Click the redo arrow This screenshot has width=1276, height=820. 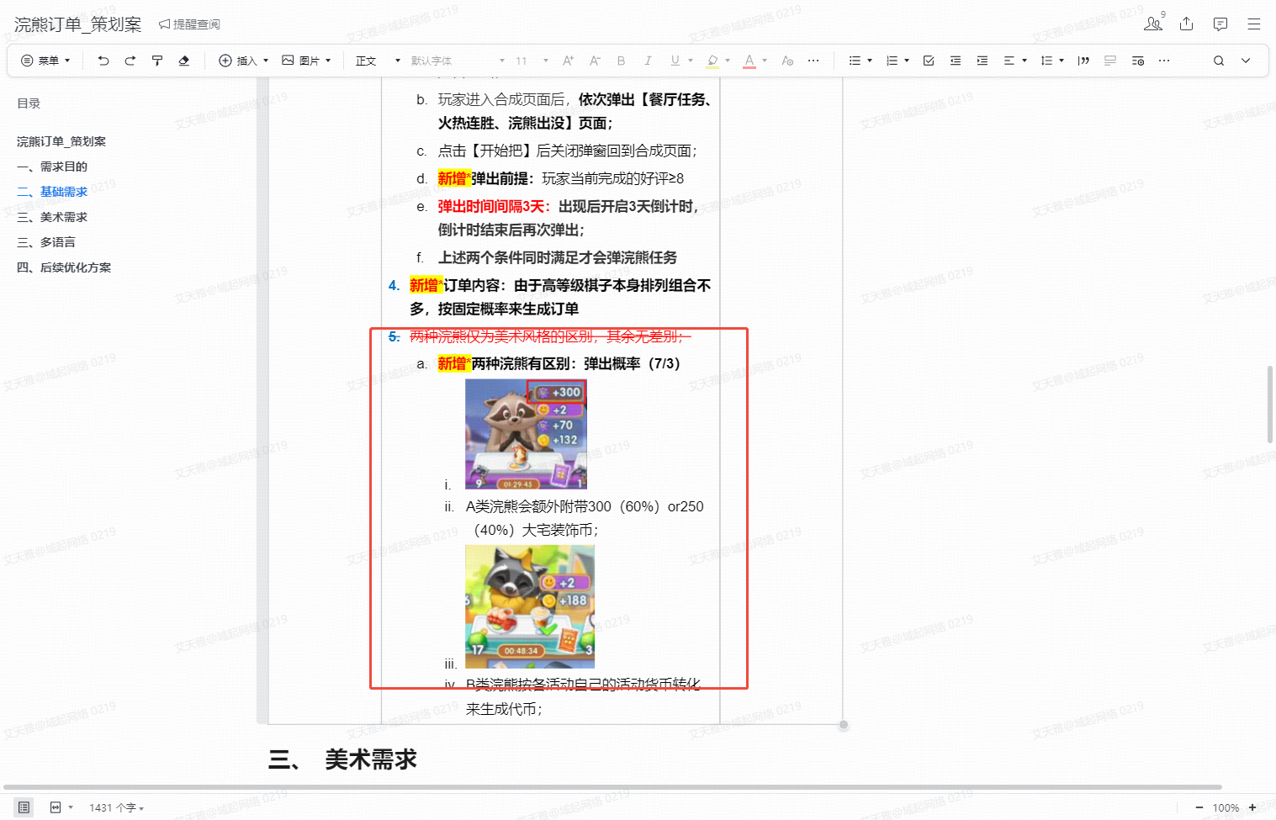(130, 60)
